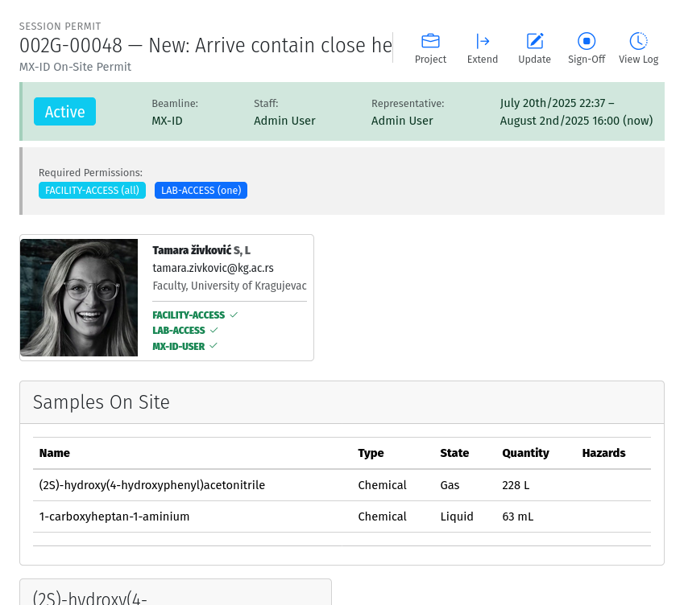The image size is (684, 605).
Task: Click the Update pencil icon
Action: coord(534,41)
